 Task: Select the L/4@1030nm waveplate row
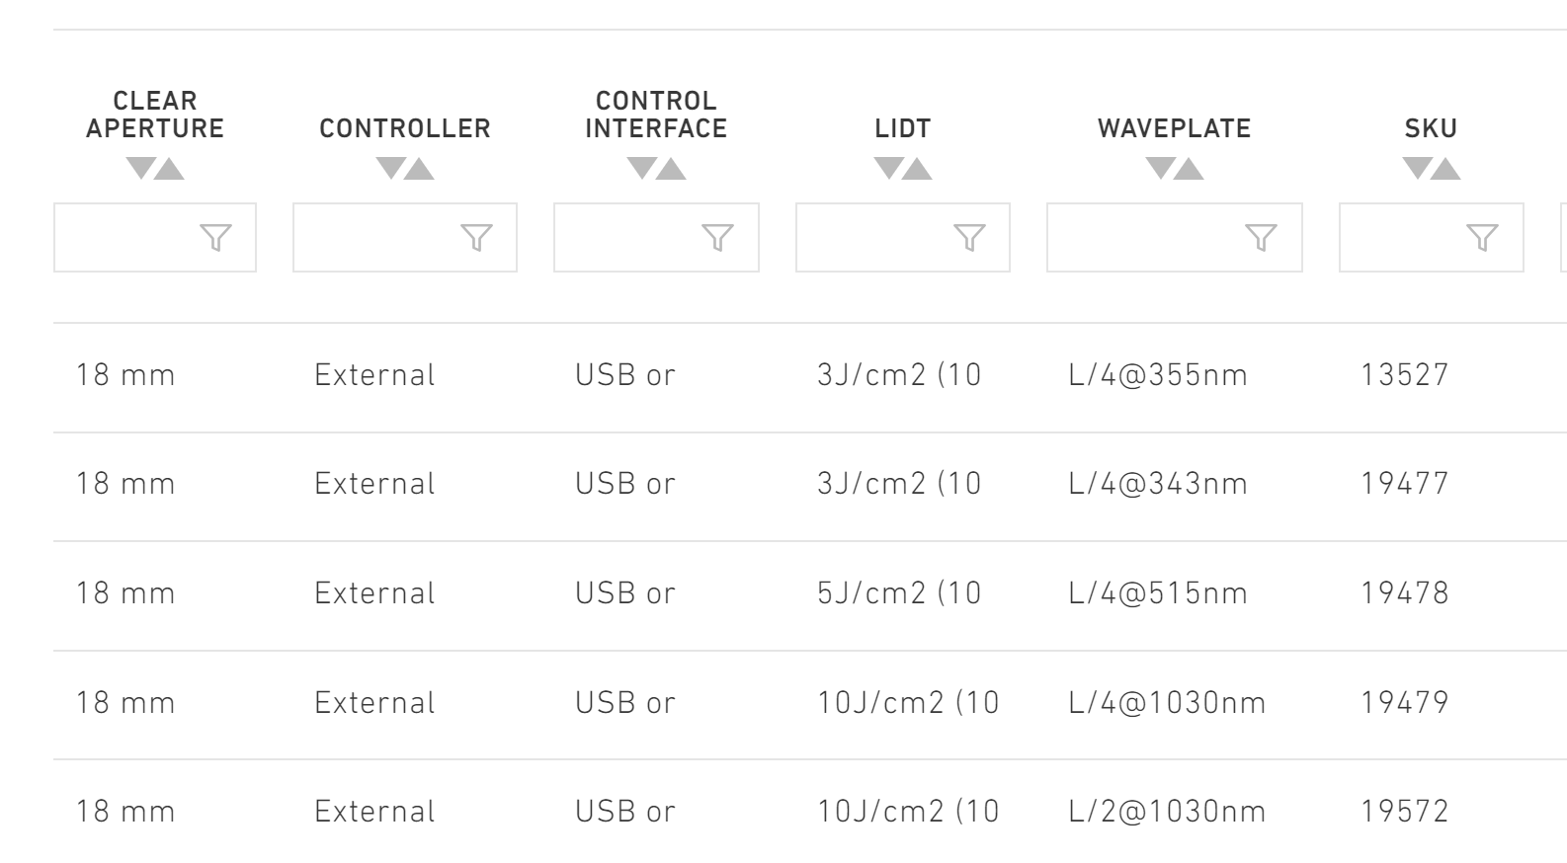pyautogui.click(x=810, y=705)
